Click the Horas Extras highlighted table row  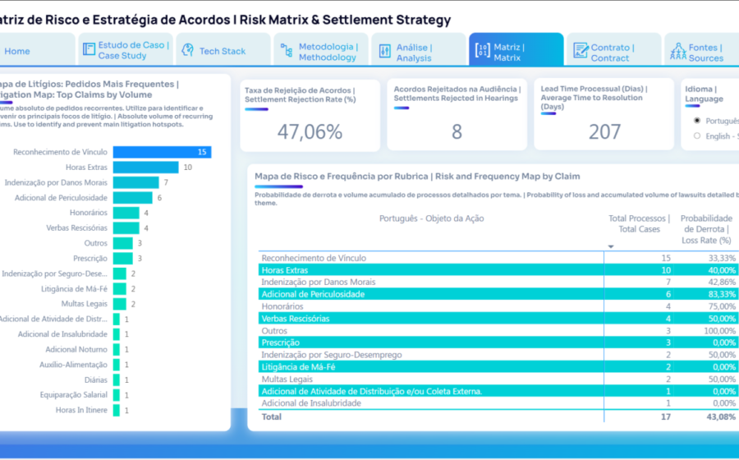498,270
